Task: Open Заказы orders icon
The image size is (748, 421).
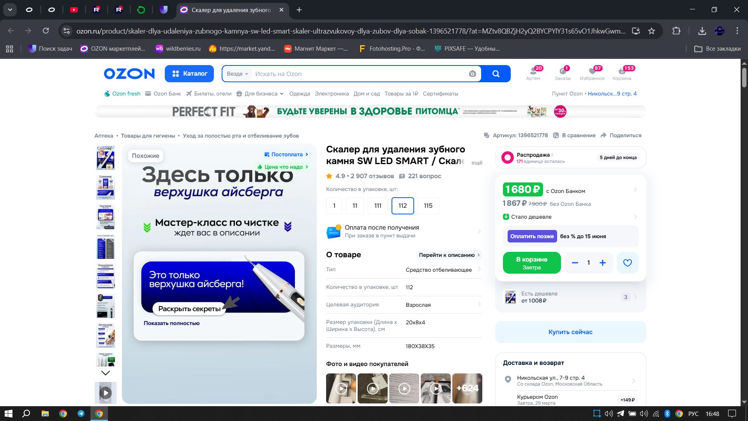Action: click(563, 73)
